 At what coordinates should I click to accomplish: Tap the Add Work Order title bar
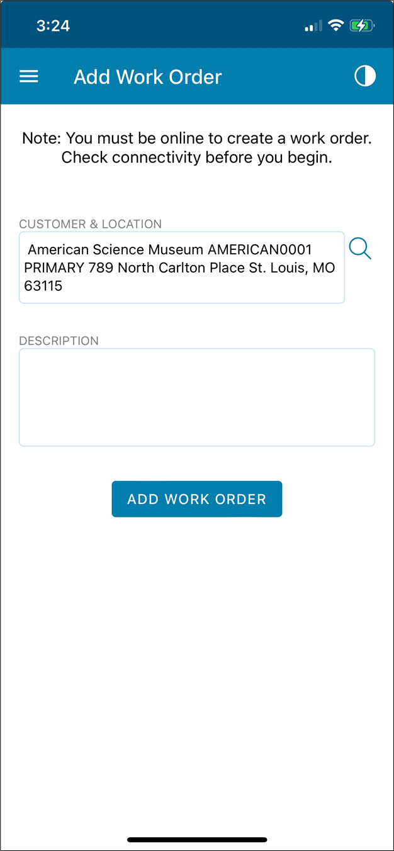(x=147, y=76)
